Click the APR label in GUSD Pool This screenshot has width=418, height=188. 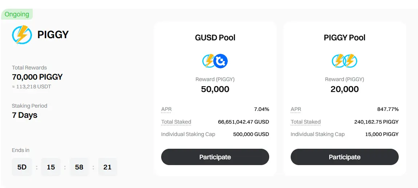coord(166,109)
